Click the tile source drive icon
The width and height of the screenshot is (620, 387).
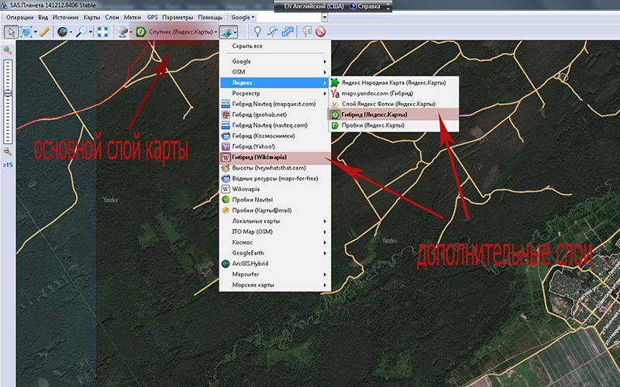(122, 32)
